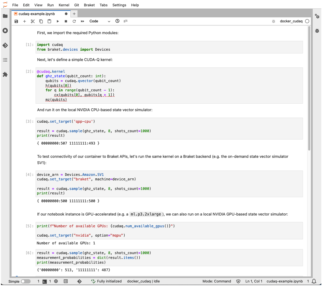Image resolution: width=322 pixels, height=286 pixels.
Task: Open the Kernel menu
Action: pyautogui.click(x=64, y=5)
